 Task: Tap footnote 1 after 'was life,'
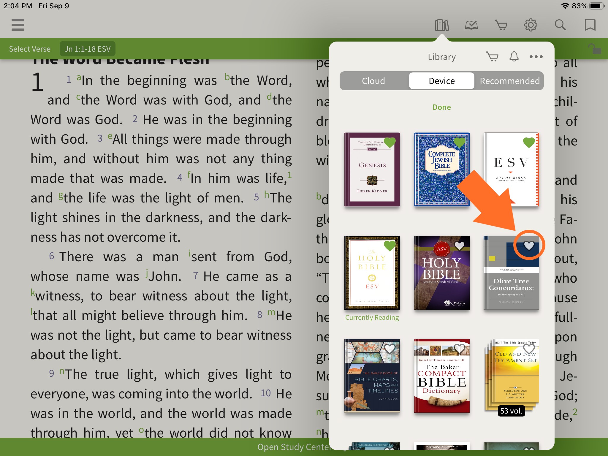[289, 175]
